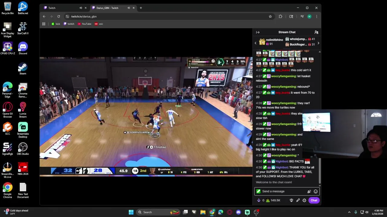Open the chat community users list

(x=316, y=32)
